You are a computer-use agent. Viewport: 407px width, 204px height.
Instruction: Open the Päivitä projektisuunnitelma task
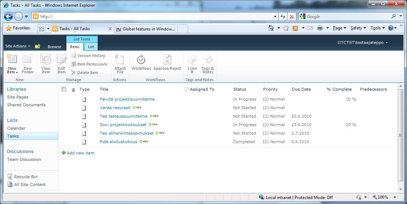(x=127, y=99)
